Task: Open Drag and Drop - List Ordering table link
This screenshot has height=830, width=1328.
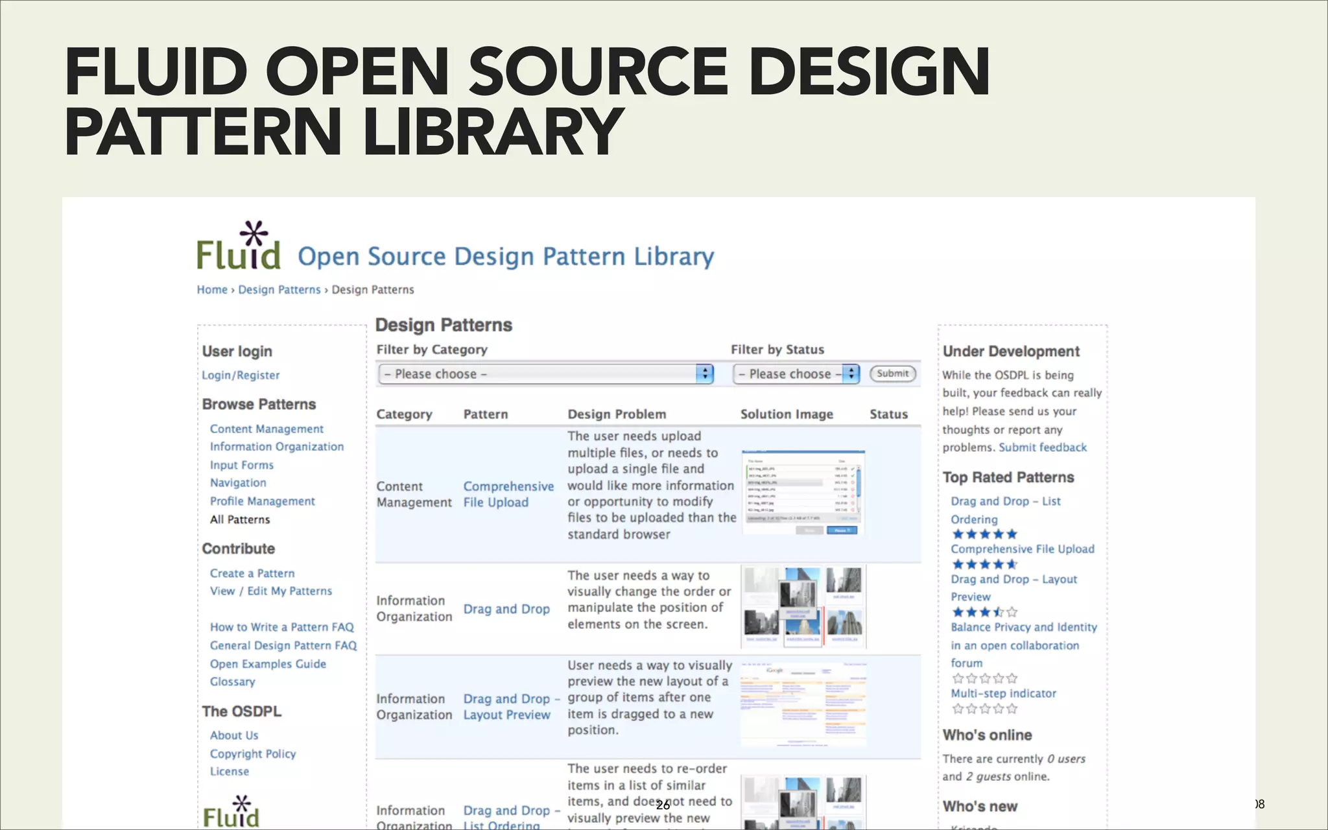Action: (511, 818)
